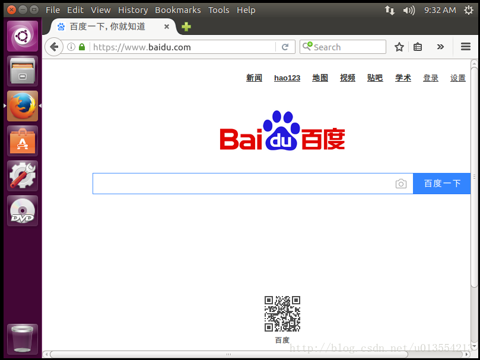The height and width of the screenshot is (360, 480).
Task: Click the clock showing 9:32 AM
Action: [x=440, y=10]
